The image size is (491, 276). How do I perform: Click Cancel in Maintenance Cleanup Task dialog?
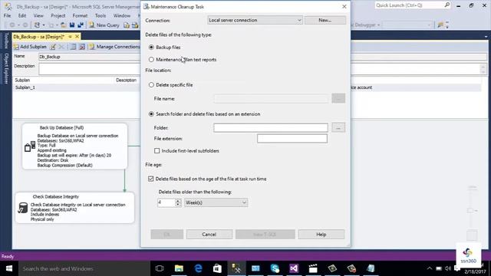pyautogui.click(x=209, y=234)
